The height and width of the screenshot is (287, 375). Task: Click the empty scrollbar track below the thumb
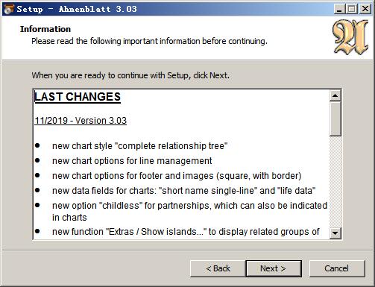point(335,182)
